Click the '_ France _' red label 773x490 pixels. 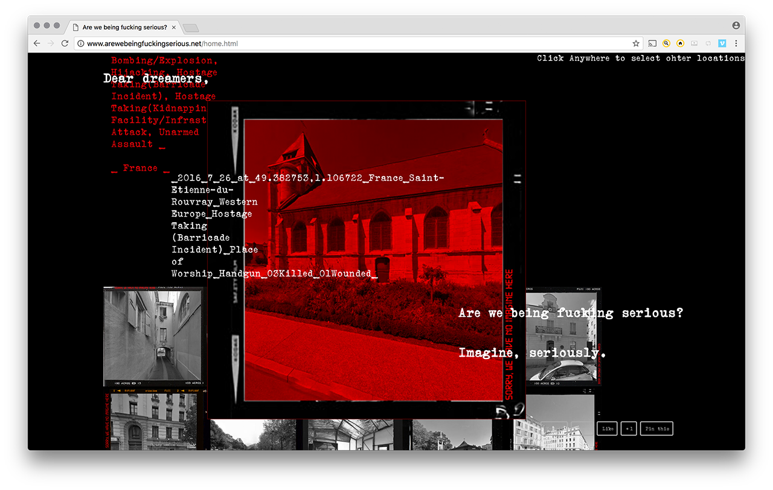click(140, 168)
